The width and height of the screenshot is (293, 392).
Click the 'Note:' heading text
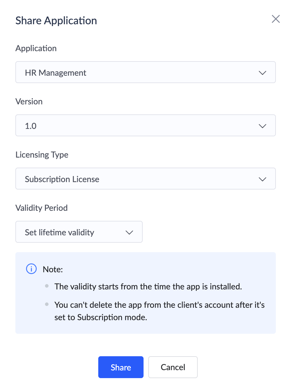pos(53,269)
